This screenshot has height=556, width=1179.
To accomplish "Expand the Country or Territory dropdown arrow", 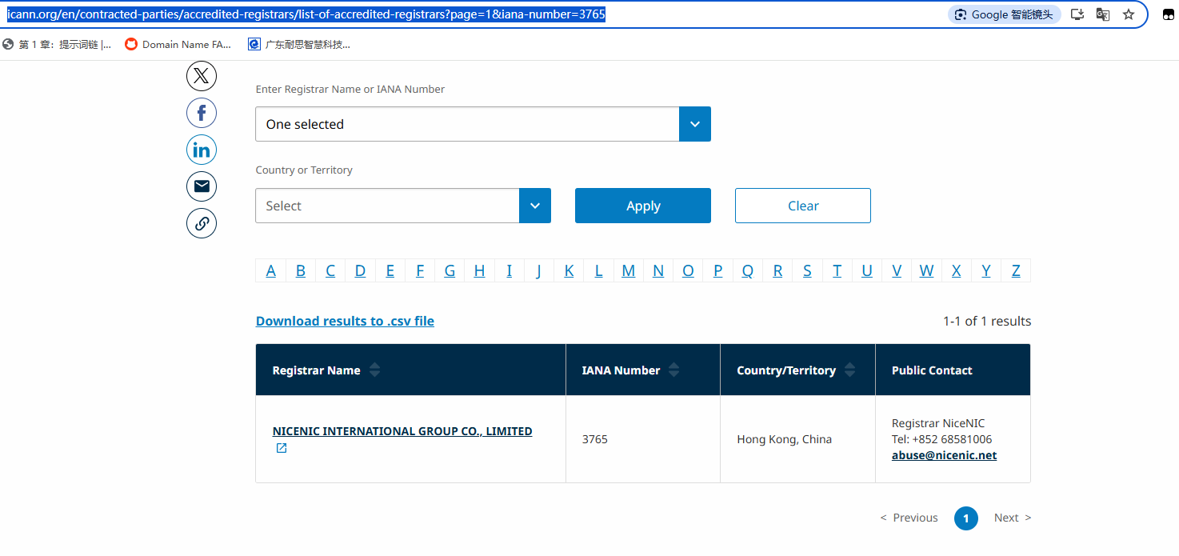I will [535, 206].
